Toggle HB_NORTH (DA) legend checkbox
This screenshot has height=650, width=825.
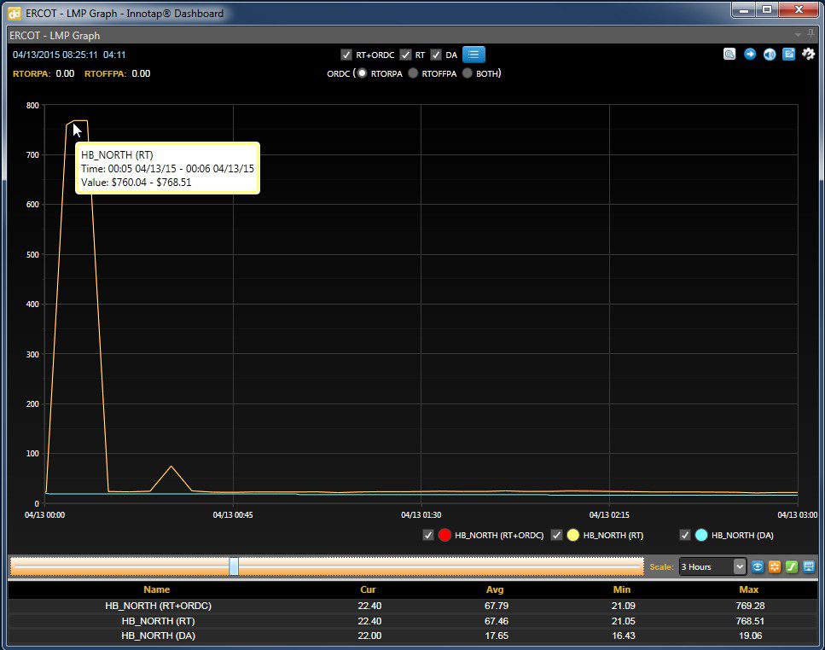point(684,536)
